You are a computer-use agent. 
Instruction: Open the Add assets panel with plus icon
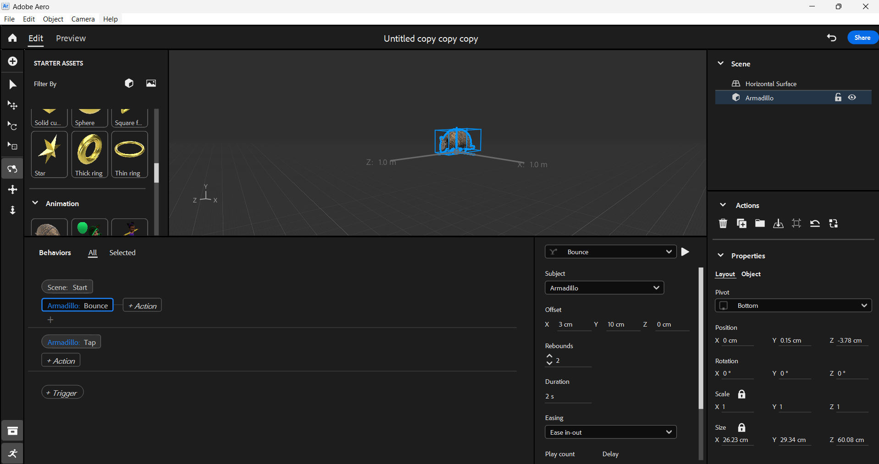(12, 61)
